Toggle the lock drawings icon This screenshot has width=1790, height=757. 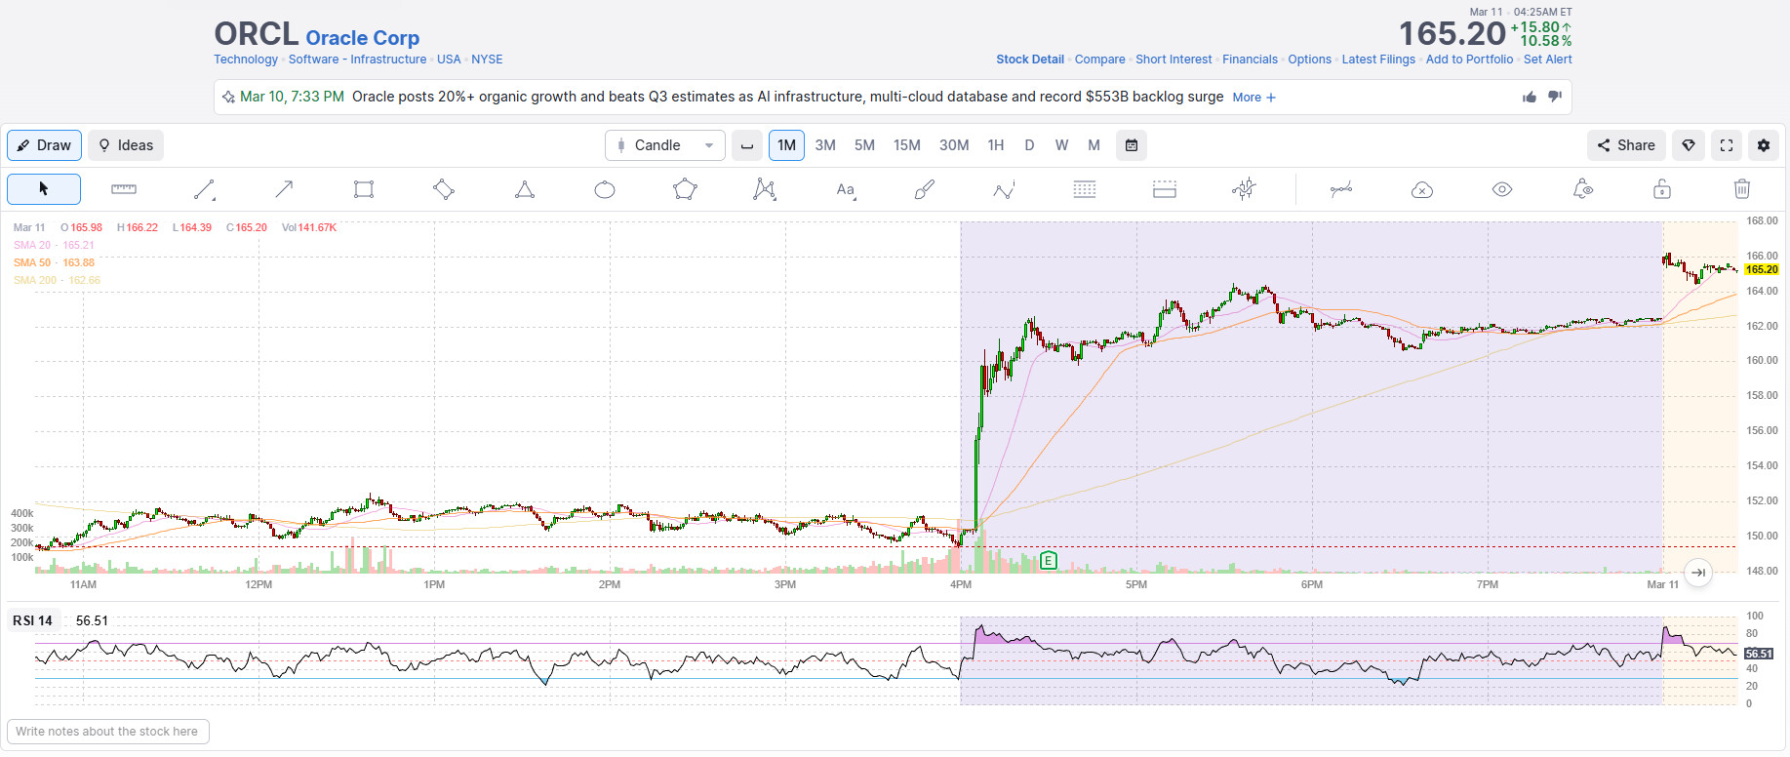pos(1661,189)
